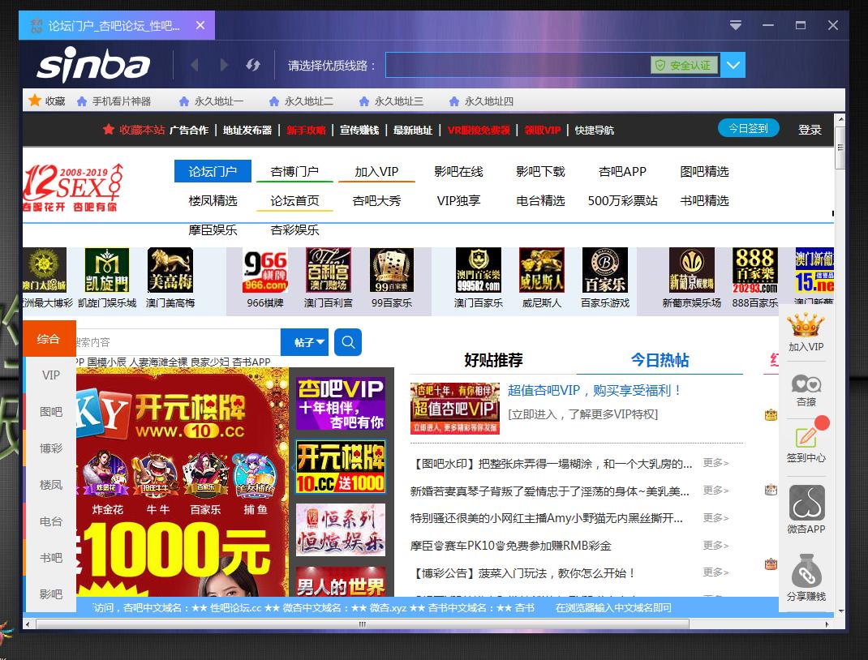The image size is (868, 660).
Task: Click the 新葡京娱乐场 logo icon
Action: tap(691, 270)
